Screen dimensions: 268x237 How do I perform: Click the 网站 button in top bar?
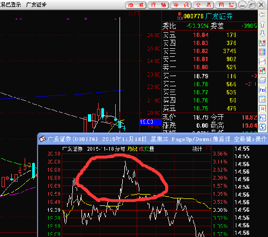226,5
